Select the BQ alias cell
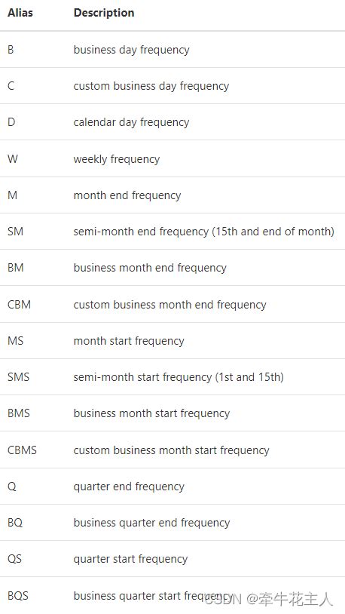 coord(15,523)
